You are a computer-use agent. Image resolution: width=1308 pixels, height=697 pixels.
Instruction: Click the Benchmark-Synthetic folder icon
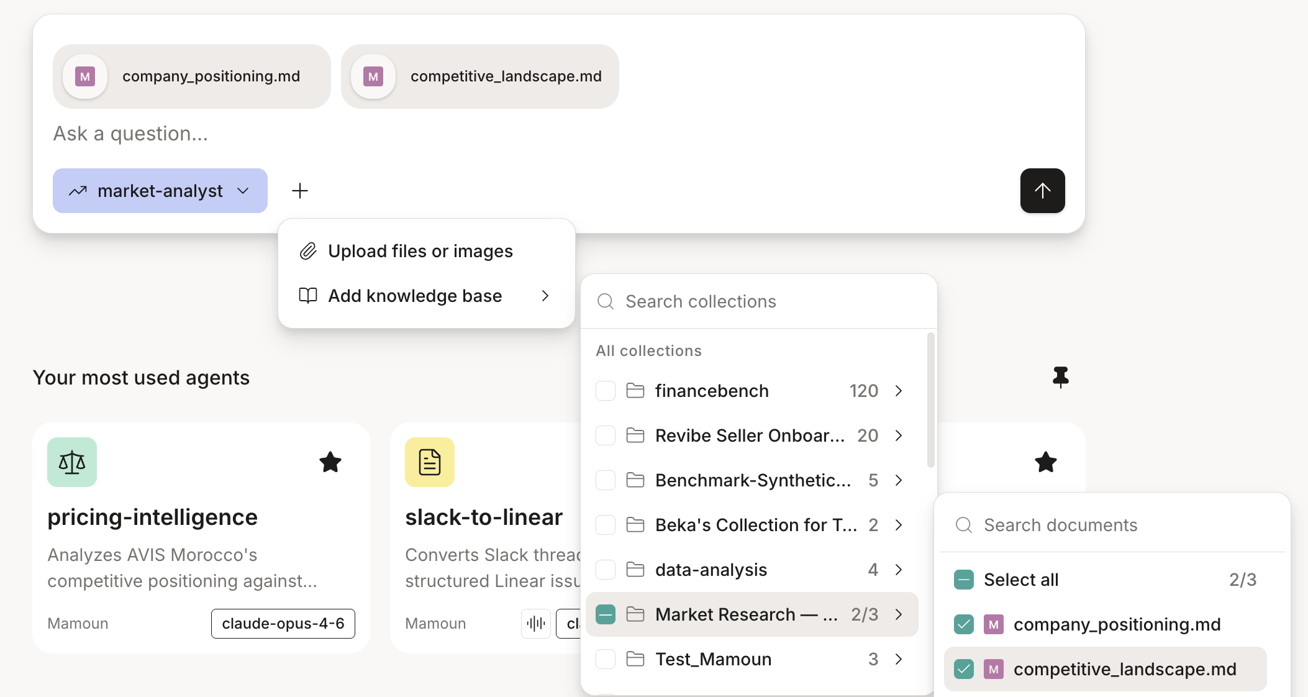[x=635, y=480]
